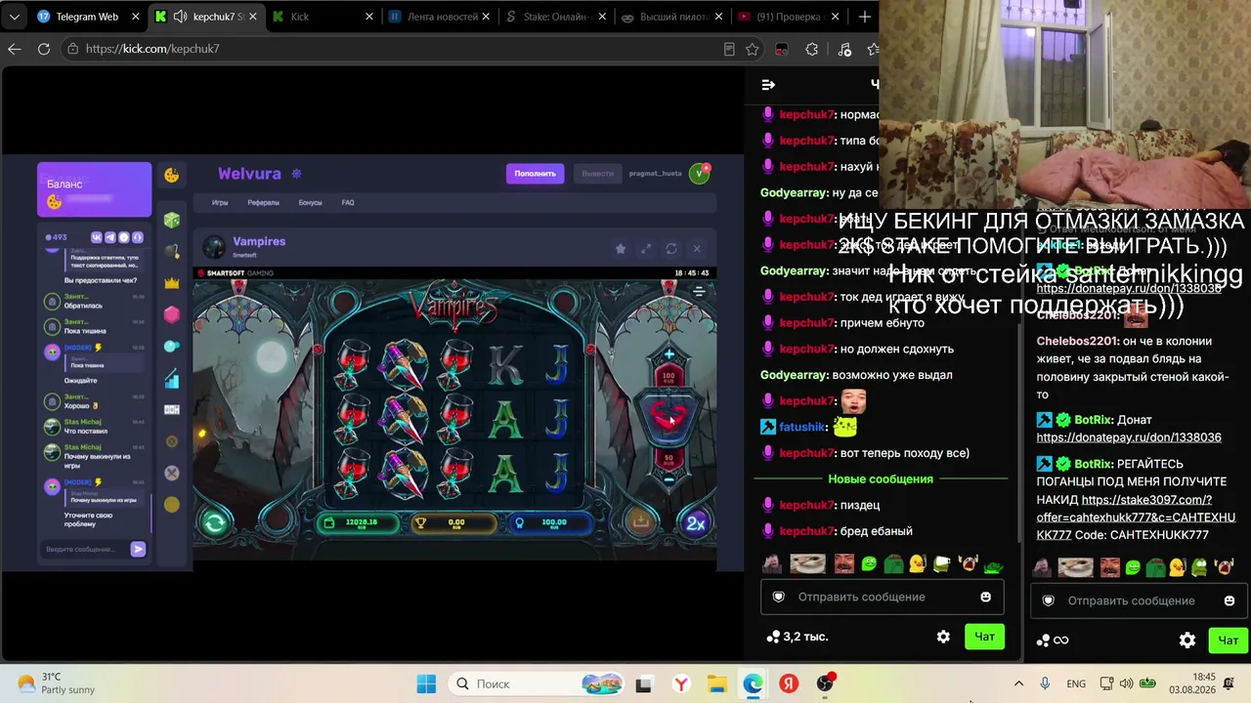The image size is (1251, 703).
Task: Open right chat settings gear
Action: coord(1187,641)
